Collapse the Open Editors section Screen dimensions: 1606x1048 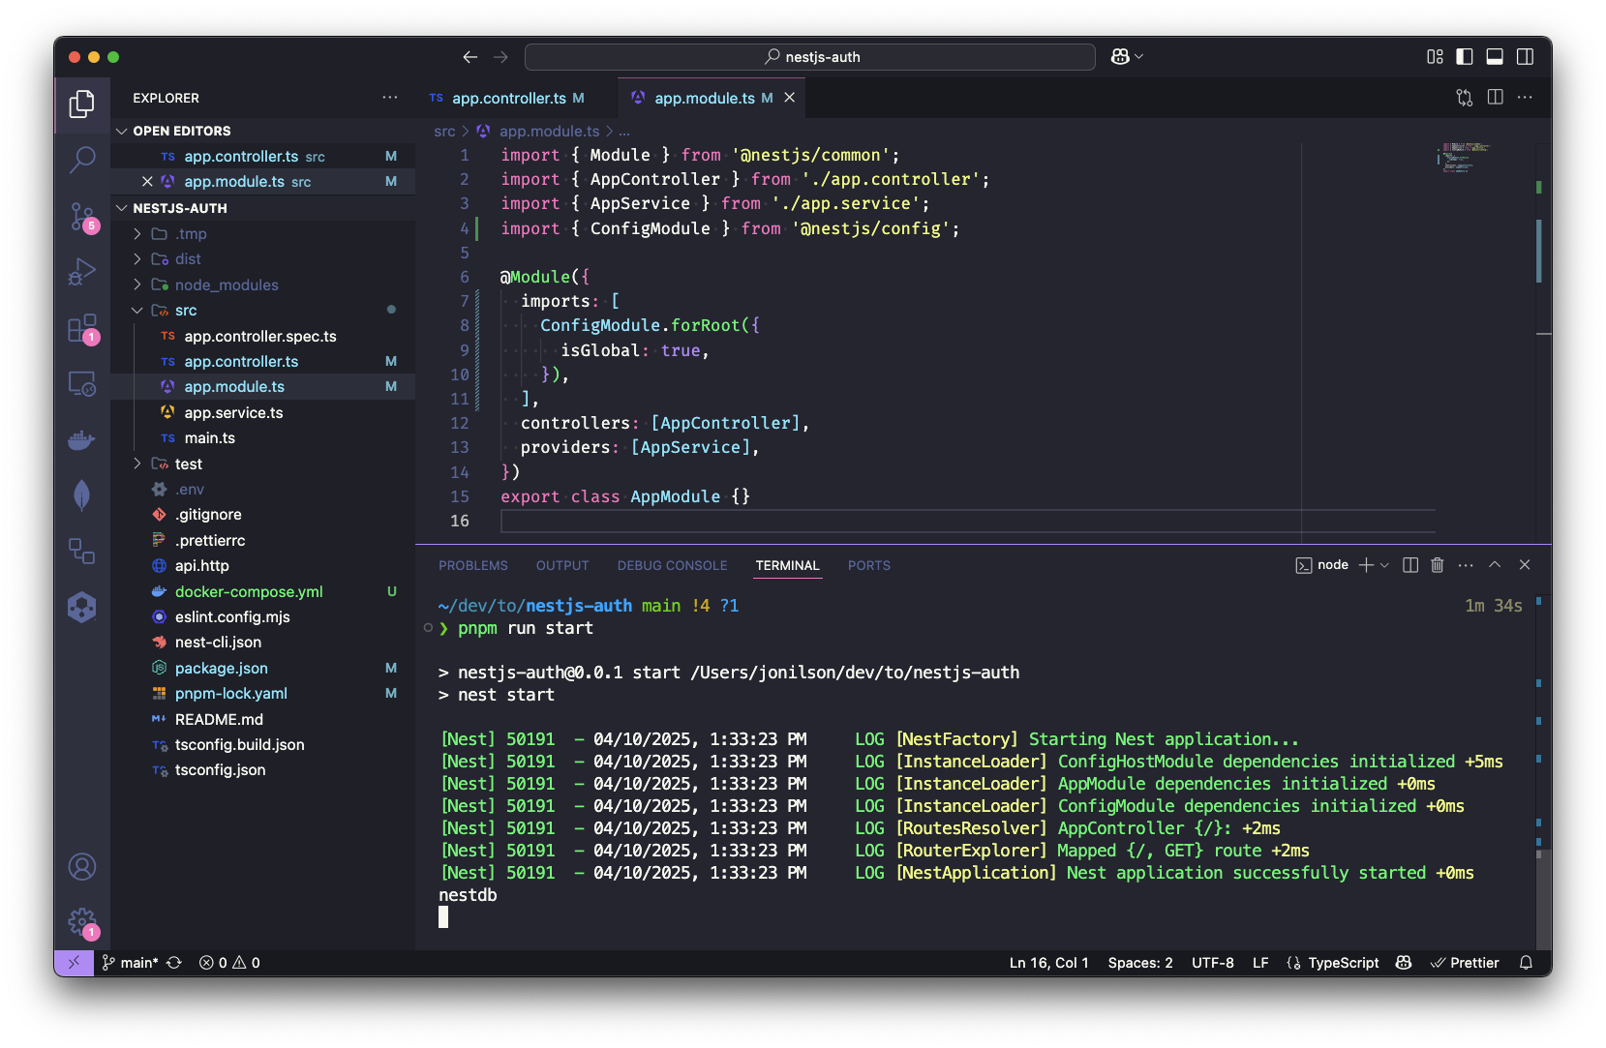coord(262,131)
